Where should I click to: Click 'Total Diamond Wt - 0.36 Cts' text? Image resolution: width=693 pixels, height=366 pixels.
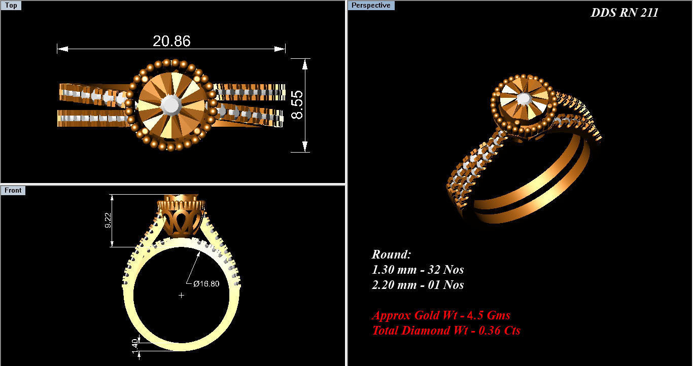[446, 330]
